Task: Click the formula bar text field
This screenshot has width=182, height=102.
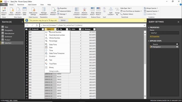Action: (x=92, y=25)
